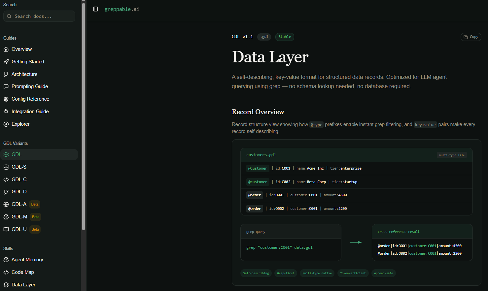Click the Stable status badge
This screenshot has height=291, width=488.
point(285,37)
